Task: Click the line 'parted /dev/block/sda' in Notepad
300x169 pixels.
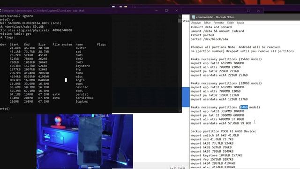Action: 209,39
